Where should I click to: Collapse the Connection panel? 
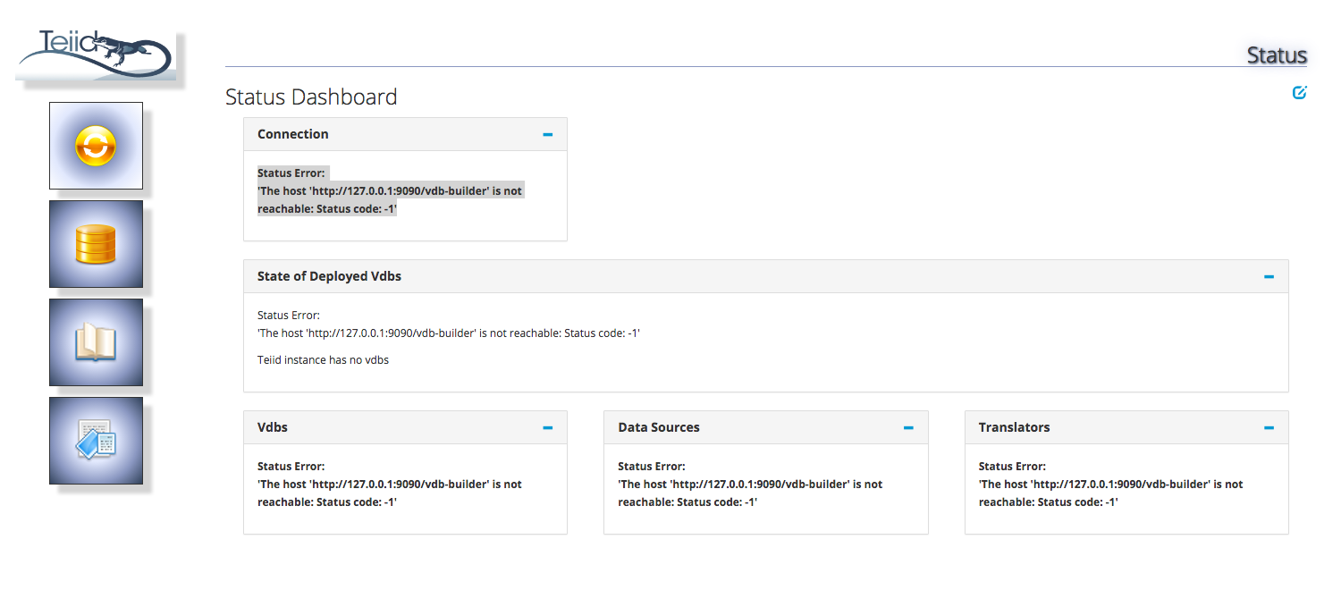point(548,134)
